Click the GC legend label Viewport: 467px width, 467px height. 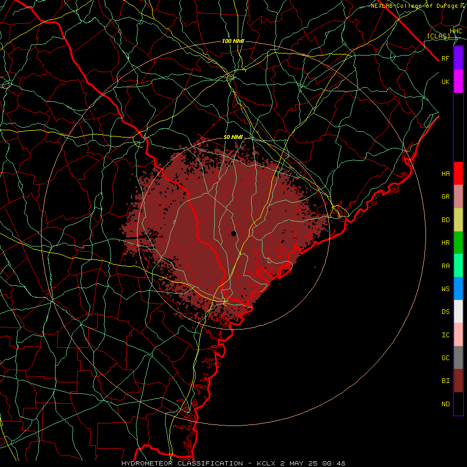click(x=446, y=358)
